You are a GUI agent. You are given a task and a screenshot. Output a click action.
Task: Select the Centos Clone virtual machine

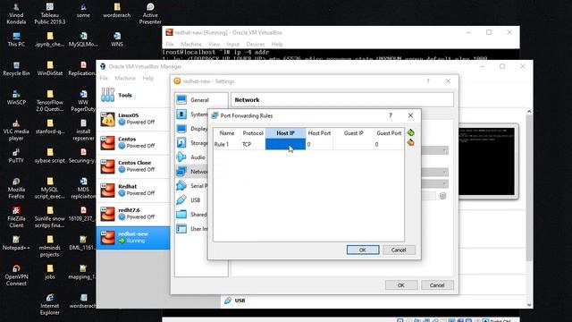coord(133,166)
